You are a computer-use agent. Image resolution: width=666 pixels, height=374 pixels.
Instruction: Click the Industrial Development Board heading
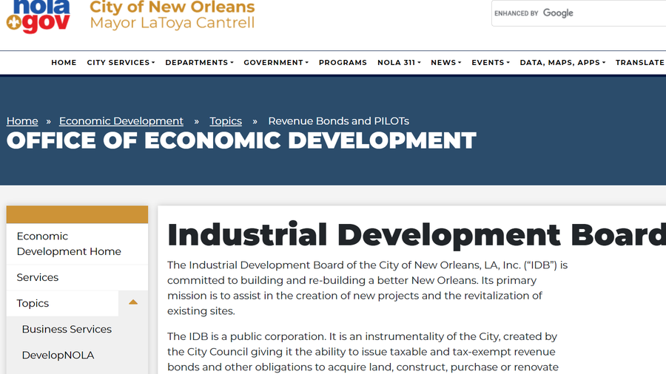tap(416, 235)
